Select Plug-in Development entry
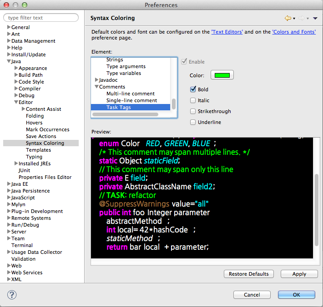Viewport: 323px width, 307px height. point(37,211)
